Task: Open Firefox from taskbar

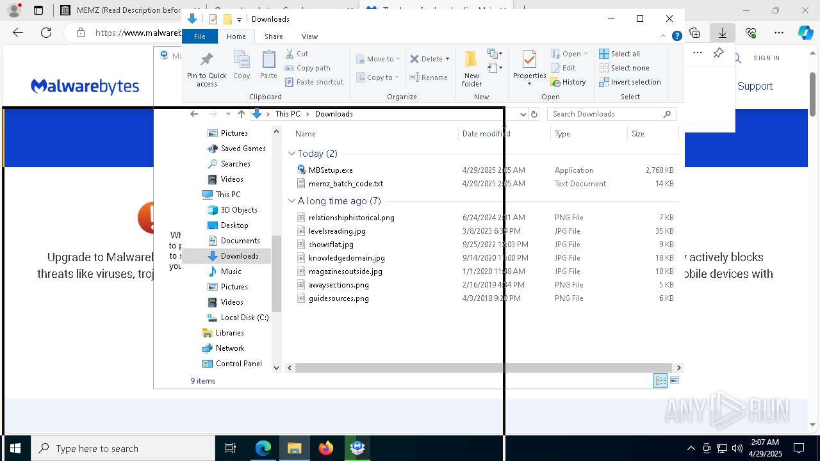Action: click(326, 448)
